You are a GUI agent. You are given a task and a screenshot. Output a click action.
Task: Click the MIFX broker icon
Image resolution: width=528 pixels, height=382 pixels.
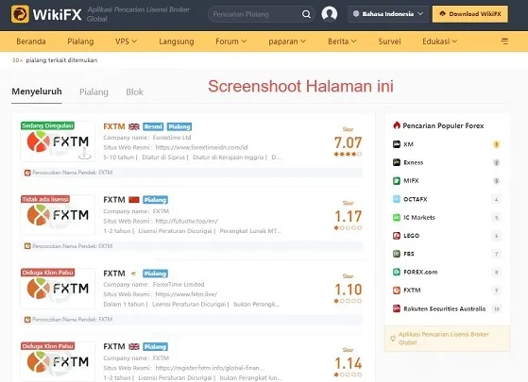[397, 180]
